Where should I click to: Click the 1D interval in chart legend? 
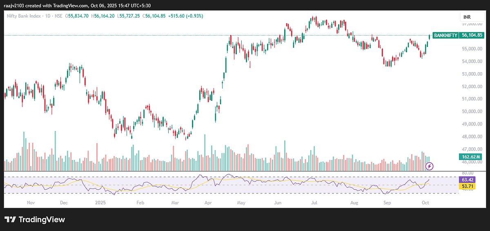pos(48,16)
